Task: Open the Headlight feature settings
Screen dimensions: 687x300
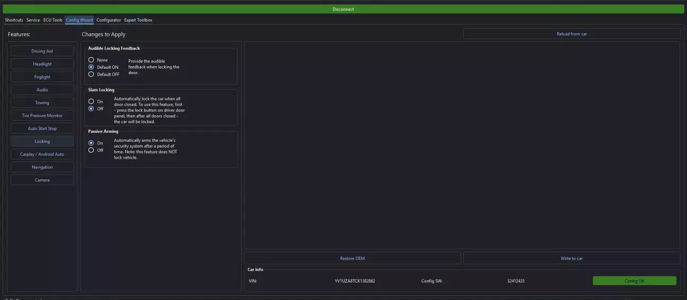Action: click(42, 64)
